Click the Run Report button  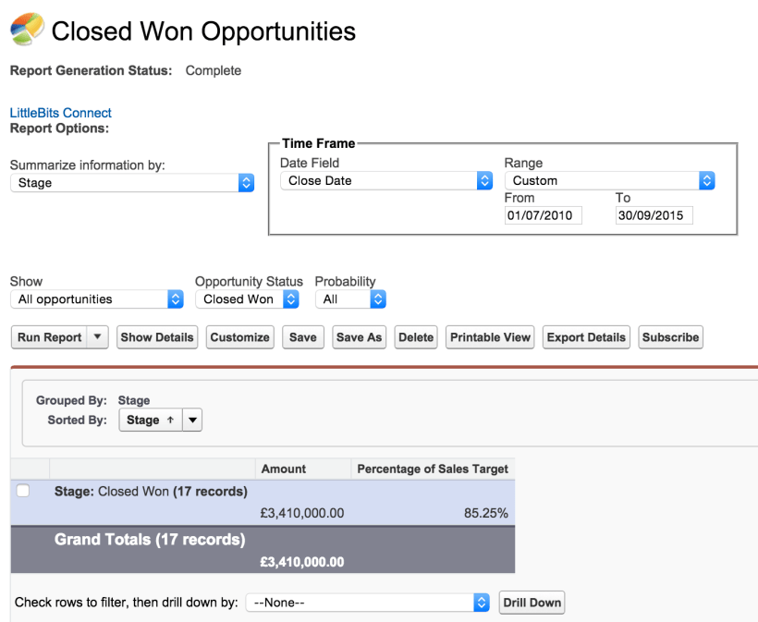coord(50,337)
